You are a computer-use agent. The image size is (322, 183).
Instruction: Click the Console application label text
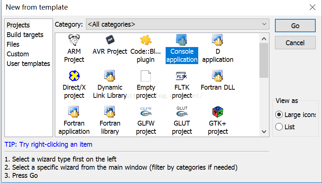point(182,56)
